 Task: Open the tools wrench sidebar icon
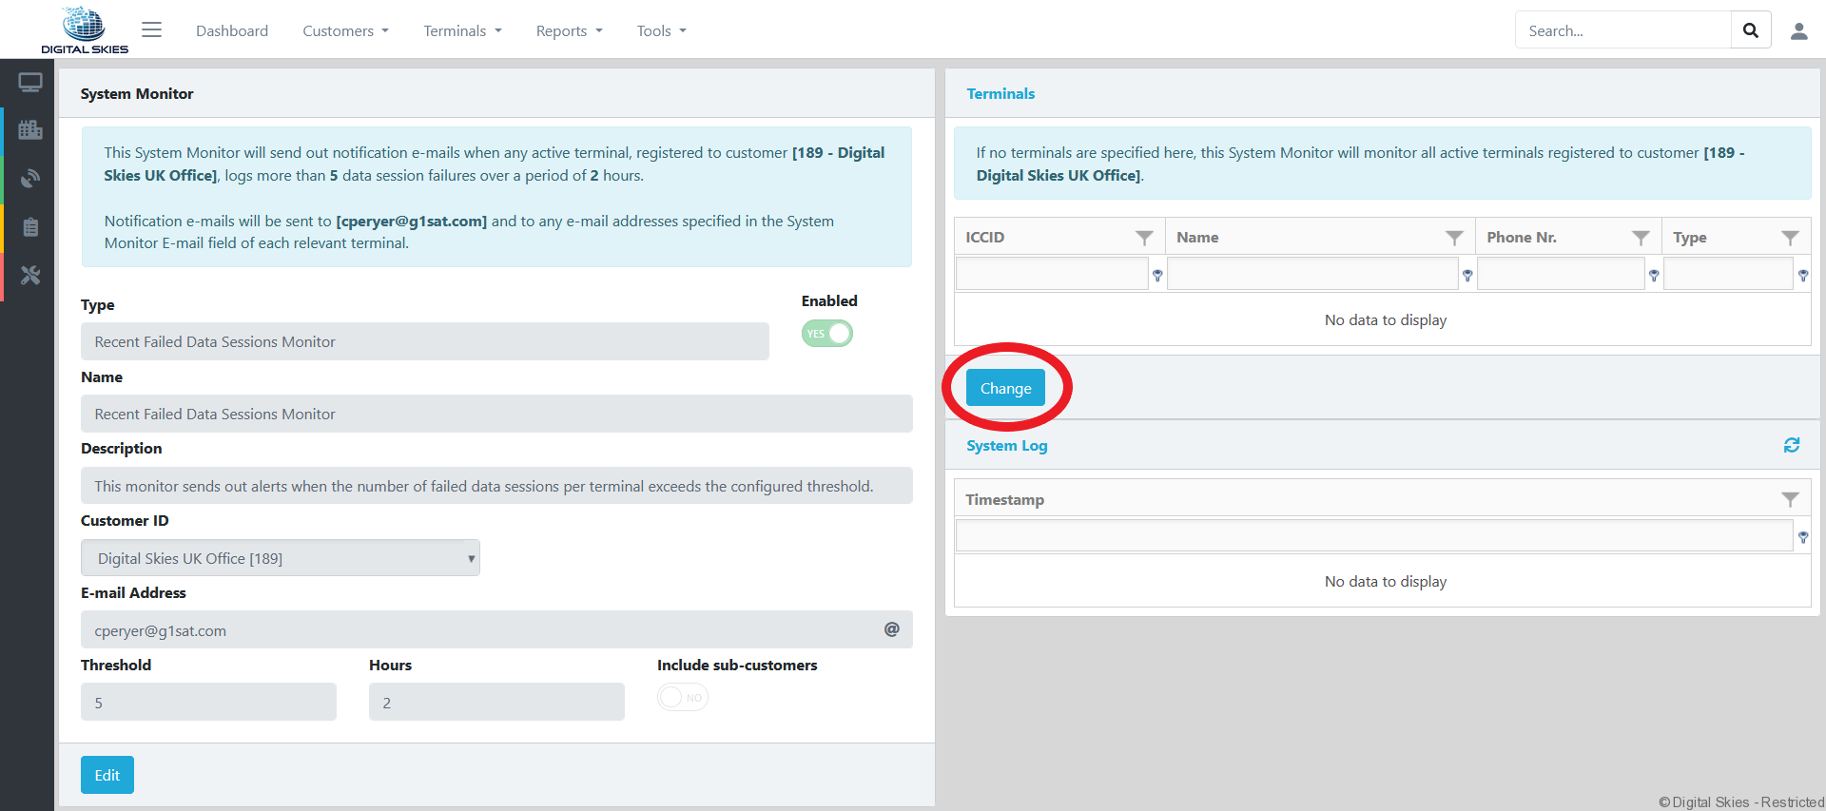point(30,276)
